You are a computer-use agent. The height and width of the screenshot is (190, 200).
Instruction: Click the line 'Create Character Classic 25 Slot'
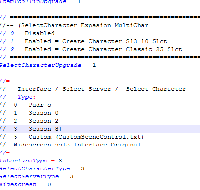[122, 49]
